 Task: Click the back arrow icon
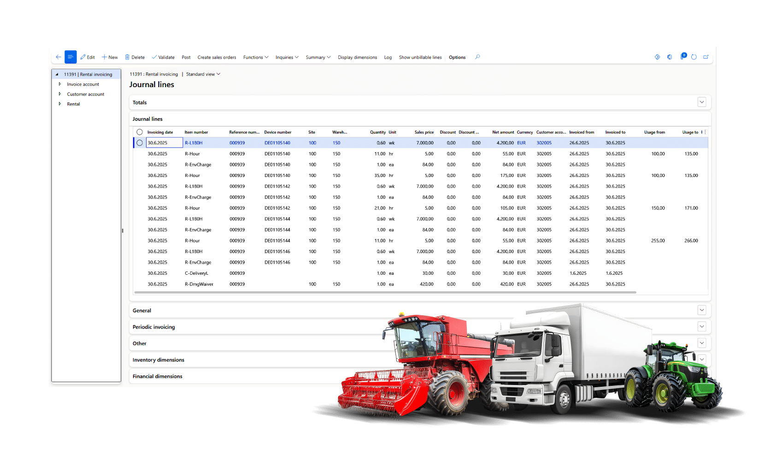click(59, 57)
